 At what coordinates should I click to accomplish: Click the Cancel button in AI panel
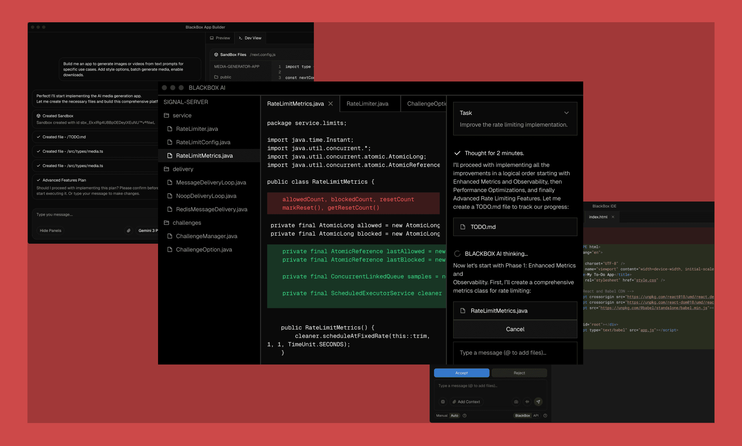tap(515, 329)
